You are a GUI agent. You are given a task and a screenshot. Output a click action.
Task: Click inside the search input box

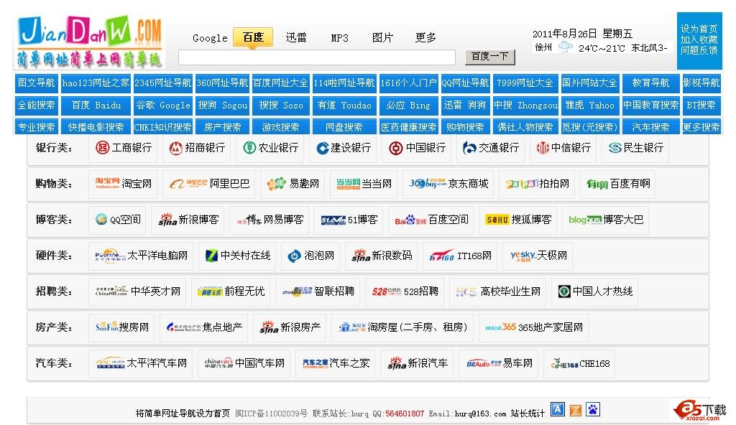coord(316,57)
